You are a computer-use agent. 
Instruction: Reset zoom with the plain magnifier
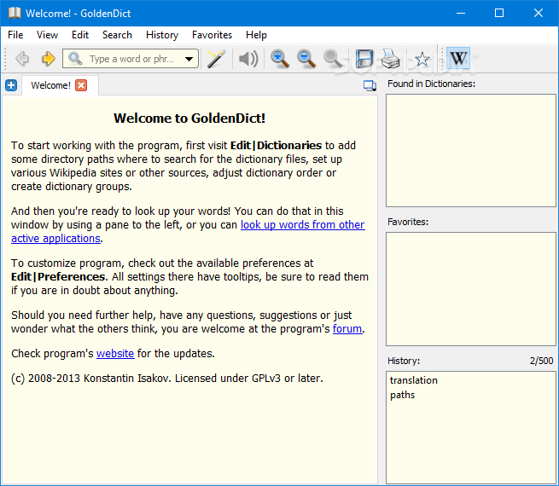click(333, 59)
